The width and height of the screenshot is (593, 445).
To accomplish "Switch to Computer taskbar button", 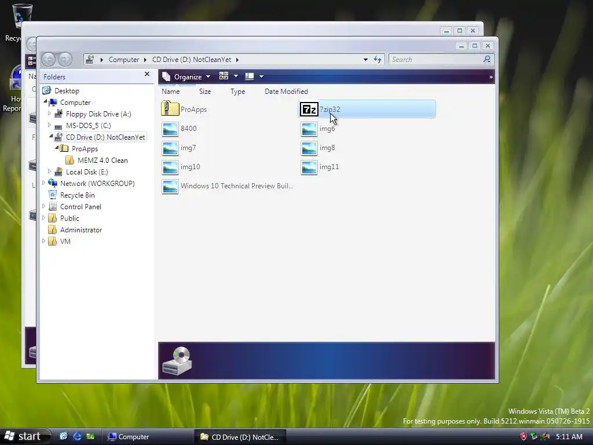I will click(x=148, y=437).
